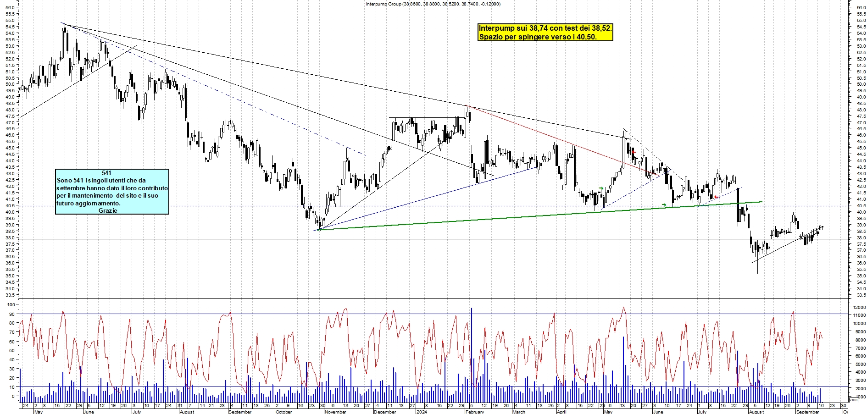Click the 'November' month label
Screen dimensions: 867x414
[x=335, y=412]
